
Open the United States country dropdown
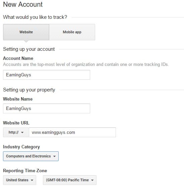(x=19, y=180)
